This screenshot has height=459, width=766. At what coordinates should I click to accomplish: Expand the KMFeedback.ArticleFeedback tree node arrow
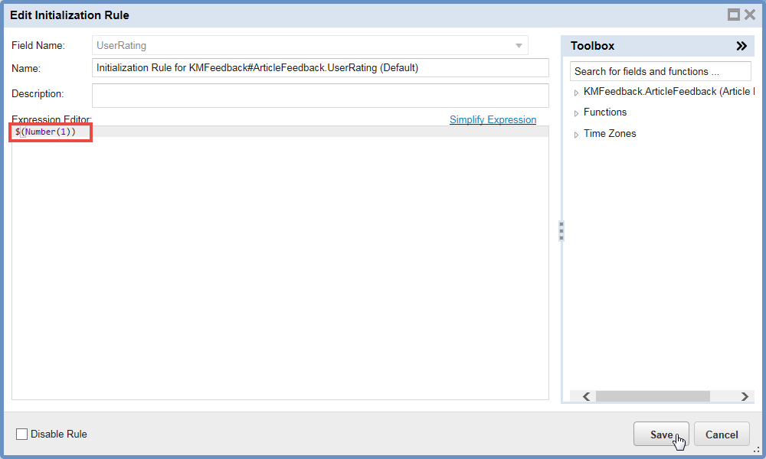(576, 92)
